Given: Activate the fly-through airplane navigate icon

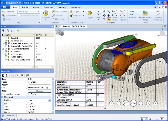Looking at the screenshot, I should click(109, 16).
